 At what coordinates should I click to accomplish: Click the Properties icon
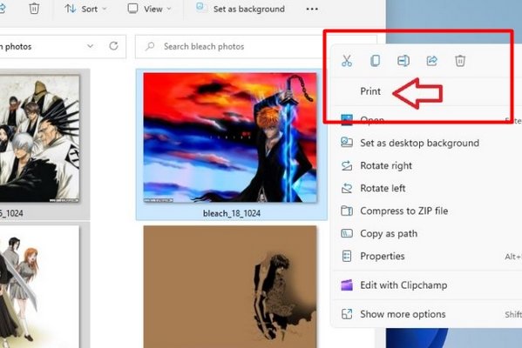[x=347, y=256]
